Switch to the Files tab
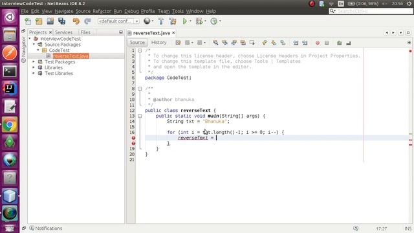This screenshot has height=233, width=414. [x=85, y=32]
